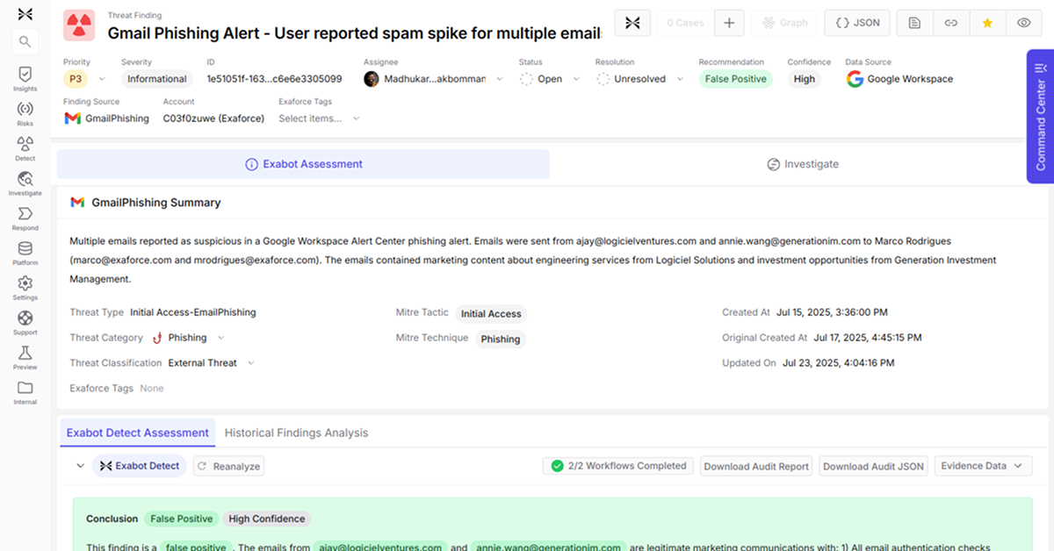The height and width of the screenshot is (551, 1054).
Task: Open Preview flask icon in sidebar
Action: 25,357
